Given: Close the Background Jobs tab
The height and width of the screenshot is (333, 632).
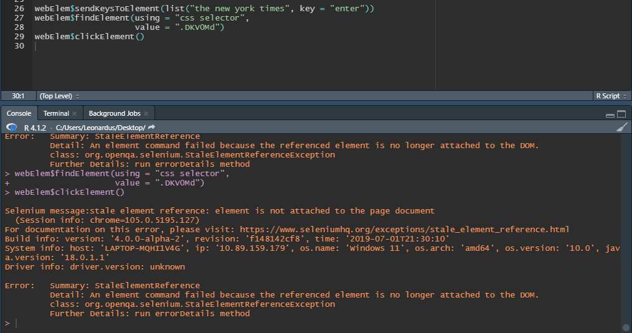Looking at the screenshot, I should tap(146, 114).
